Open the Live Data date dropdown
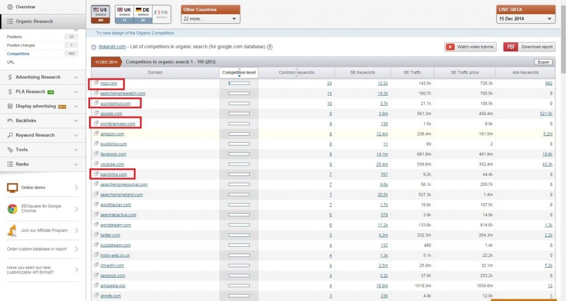This screenshot has width=566, height=301. 526,19
